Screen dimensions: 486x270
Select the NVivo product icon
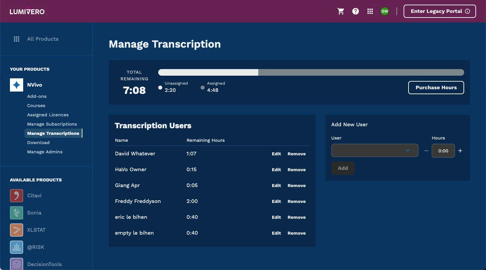tap(16, 85)
